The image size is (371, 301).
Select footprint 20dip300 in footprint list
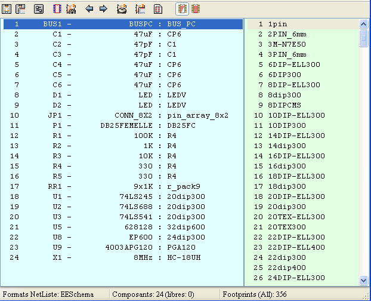click(303, 207)
